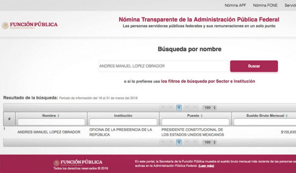Sort the Puesto column
The height and width of the screenshot is (173, 296).
pyautogui.click(x=195, y=116)
